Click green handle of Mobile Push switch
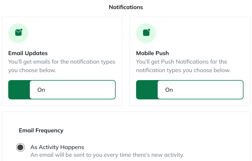Image resolution: width=252 pixels, height=161 pixels. pyautogui.click(x=147, y=90)
